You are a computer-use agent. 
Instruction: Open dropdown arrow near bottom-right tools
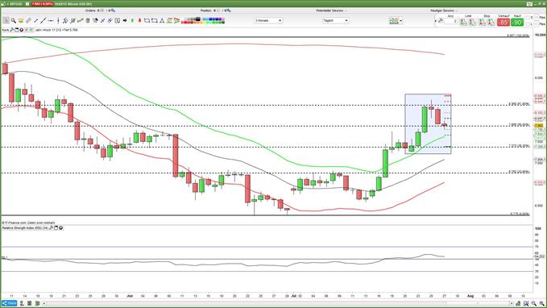(x=512, y=303)
